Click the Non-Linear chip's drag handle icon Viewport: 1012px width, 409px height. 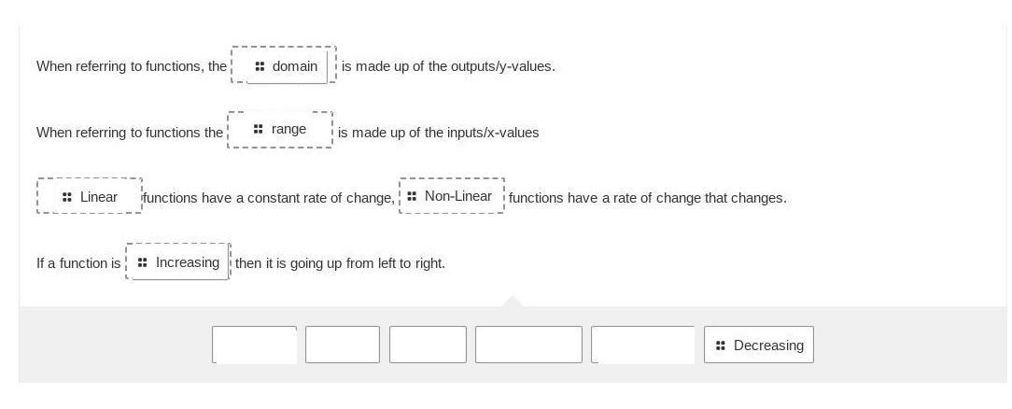click(412, 196)
